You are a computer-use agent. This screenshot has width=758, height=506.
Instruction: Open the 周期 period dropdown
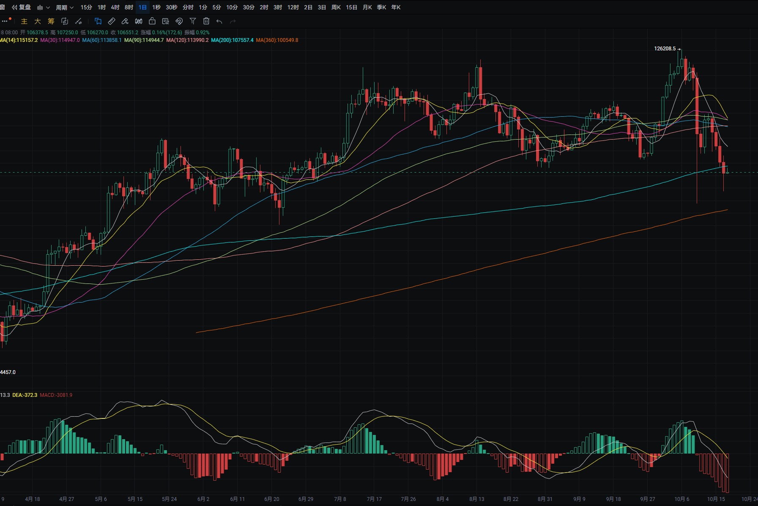[65, 7]
